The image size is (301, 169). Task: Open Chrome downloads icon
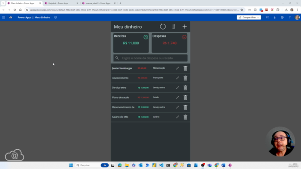tap(286, 10)
